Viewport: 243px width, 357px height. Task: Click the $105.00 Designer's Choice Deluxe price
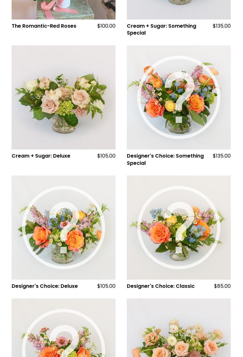[x=106, y=286]
